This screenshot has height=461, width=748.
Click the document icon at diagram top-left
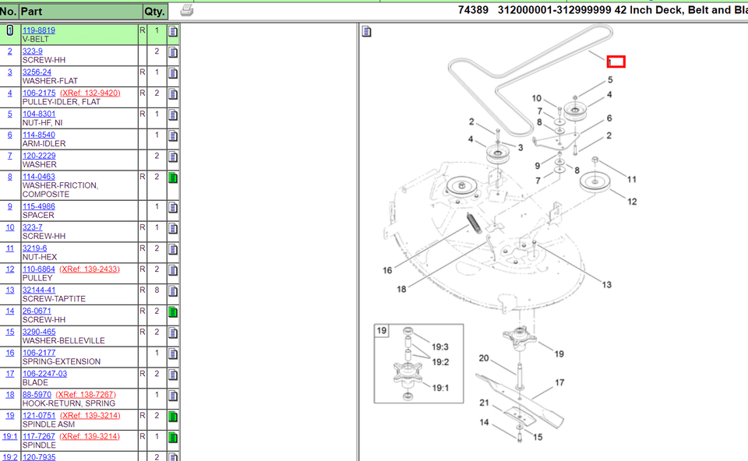[366, 32]
